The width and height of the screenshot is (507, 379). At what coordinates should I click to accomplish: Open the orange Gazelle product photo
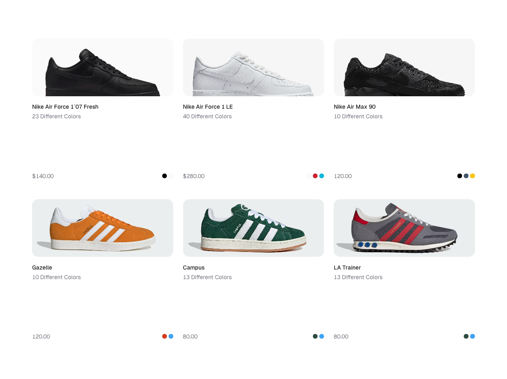click(x=103, y=228)
